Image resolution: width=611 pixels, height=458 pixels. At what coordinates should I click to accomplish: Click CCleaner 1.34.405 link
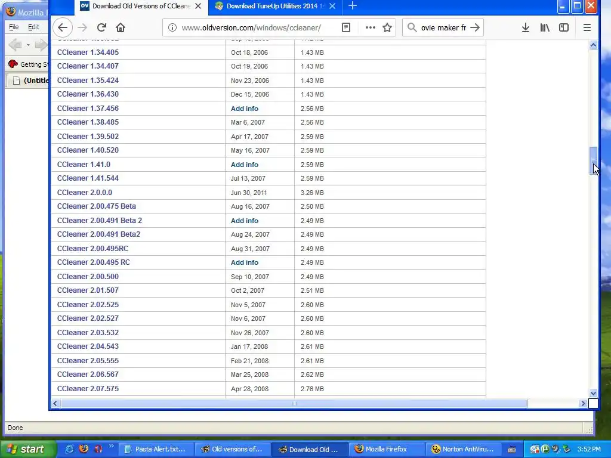88,52
